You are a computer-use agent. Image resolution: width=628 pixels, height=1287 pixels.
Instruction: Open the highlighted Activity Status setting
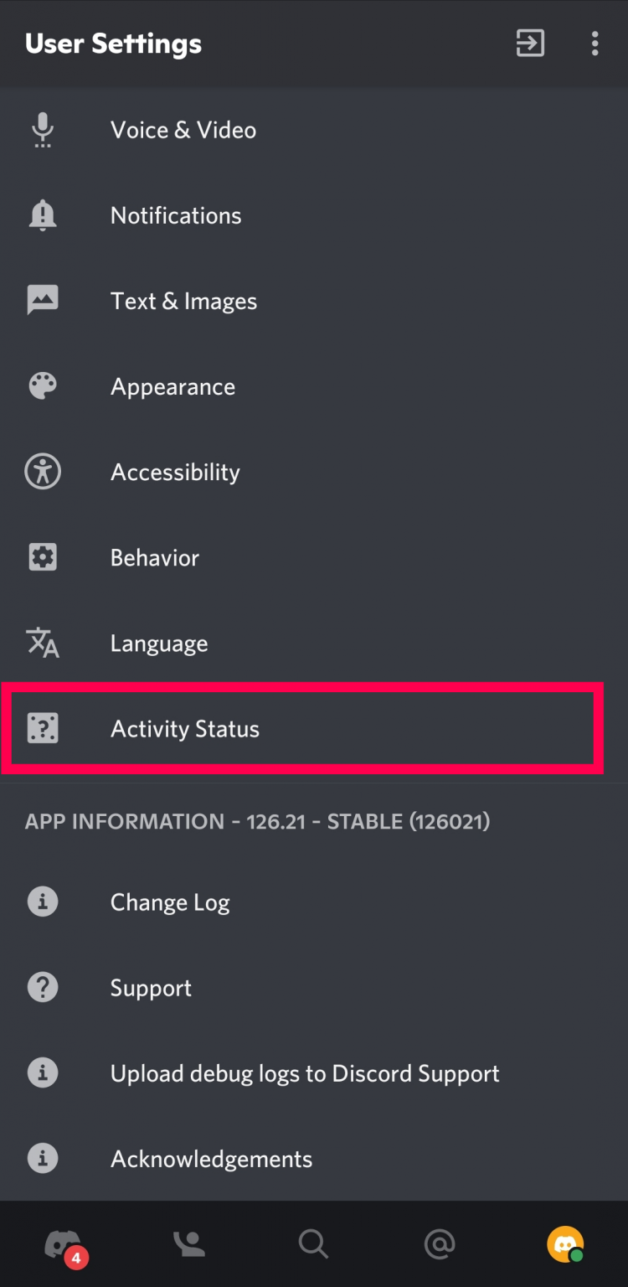pos(184,728)
